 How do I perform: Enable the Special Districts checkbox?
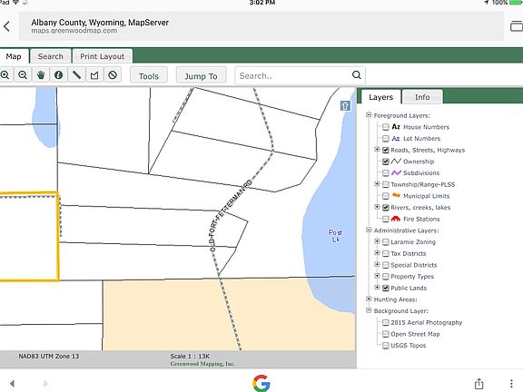[386, 265]
